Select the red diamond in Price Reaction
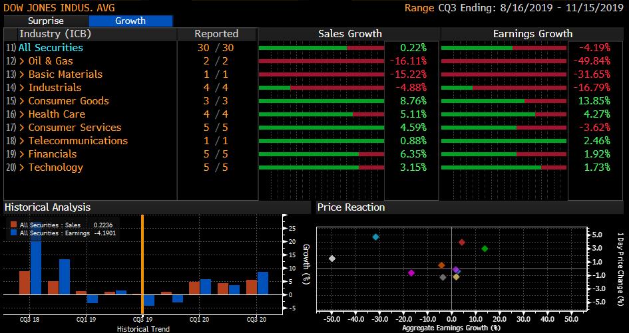The image size is (629, 333). point(462,242)
